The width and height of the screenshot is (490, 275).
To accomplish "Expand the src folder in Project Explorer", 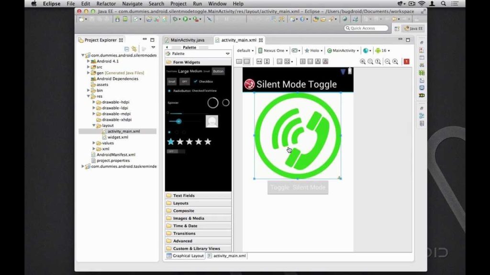I will (x=89, y=67).
